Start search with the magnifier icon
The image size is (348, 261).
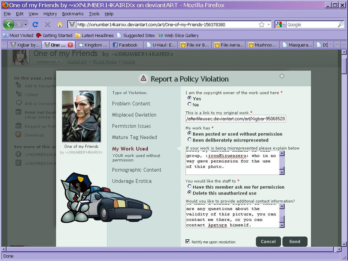(x=340, y=24)
